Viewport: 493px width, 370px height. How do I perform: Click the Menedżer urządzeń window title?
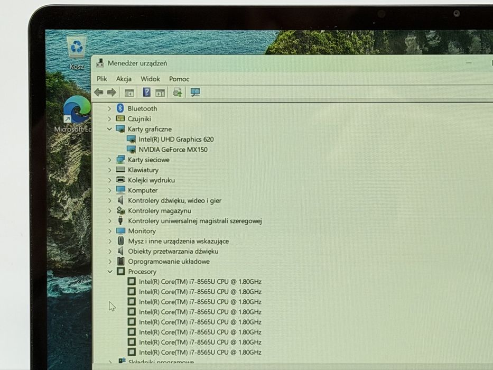pos(137,63)
